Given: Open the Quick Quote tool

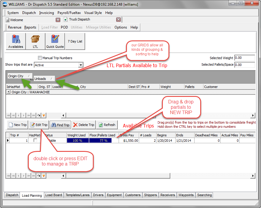Looking at the screenshot, I should 55,41.
